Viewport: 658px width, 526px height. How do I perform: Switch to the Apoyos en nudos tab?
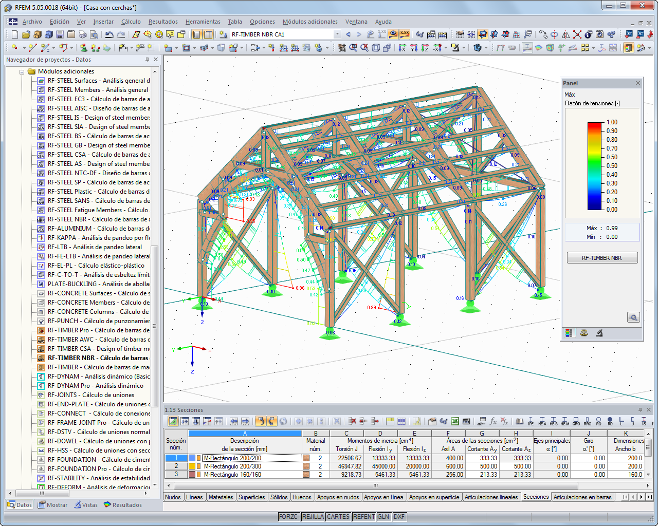(338, 497)
